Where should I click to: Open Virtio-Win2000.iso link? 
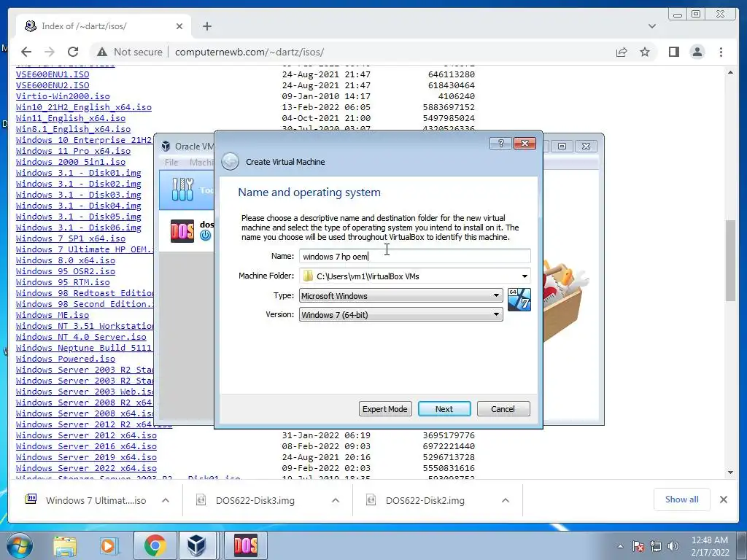[x=63, y=96]
